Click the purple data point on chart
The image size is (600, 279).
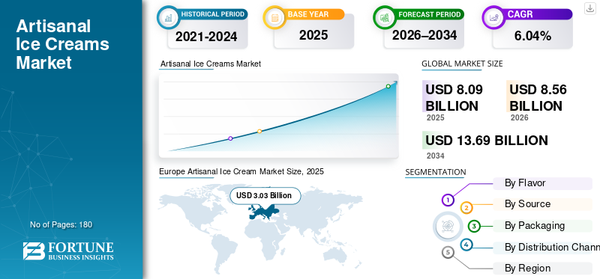(x=230, y=138)
